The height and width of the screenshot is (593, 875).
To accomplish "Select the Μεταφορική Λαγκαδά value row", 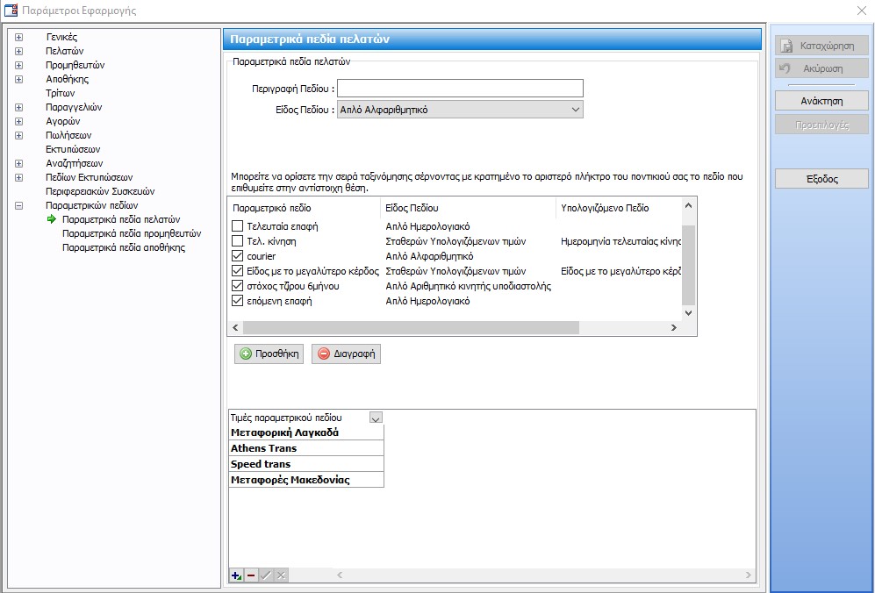I will click(305, 432).
